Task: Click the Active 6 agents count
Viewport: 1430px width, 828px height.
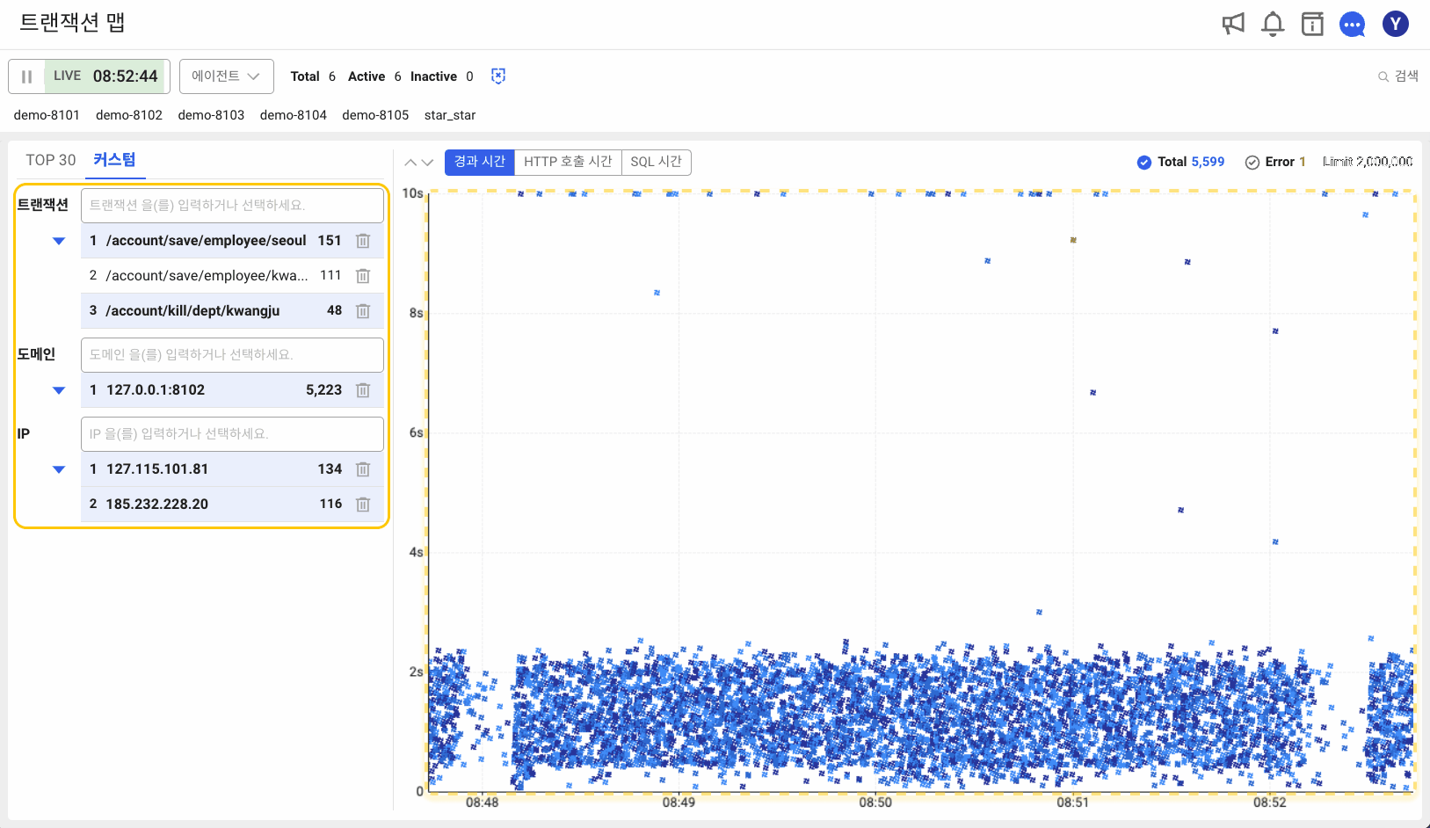Action: (374, 76)
